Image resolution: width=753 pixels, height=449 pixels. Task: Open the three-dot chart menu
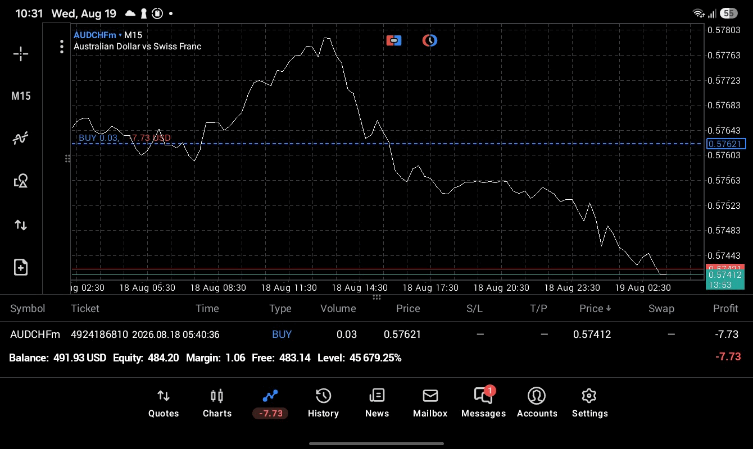[62, 47]
